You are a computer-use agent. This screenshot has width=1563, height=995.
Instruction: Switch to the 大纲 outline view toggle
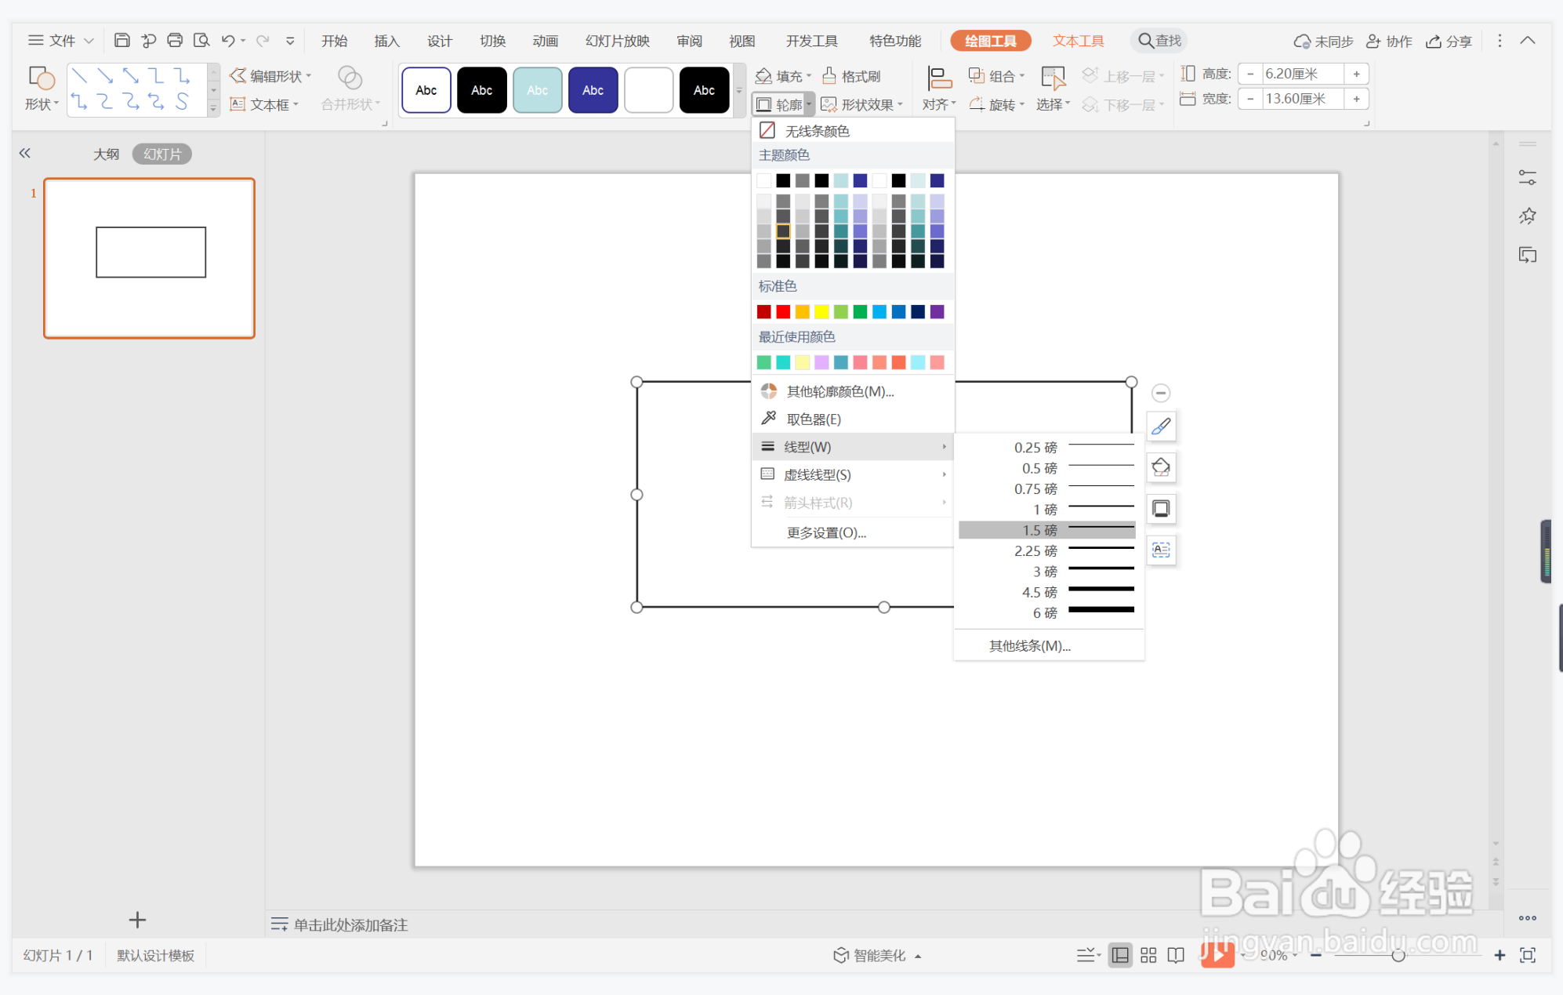click(x=106, y=154)
